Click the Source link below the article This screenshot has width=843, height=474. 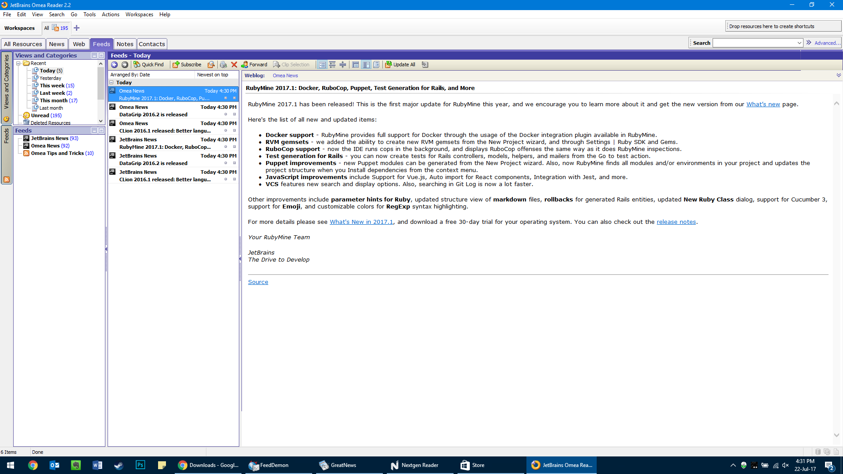[258, 282]
